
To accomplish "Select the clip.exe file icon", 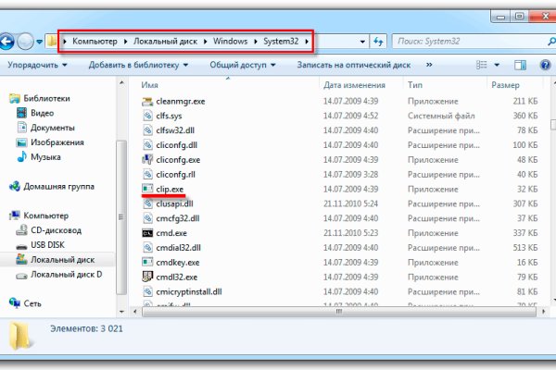I will pos(148,189).
